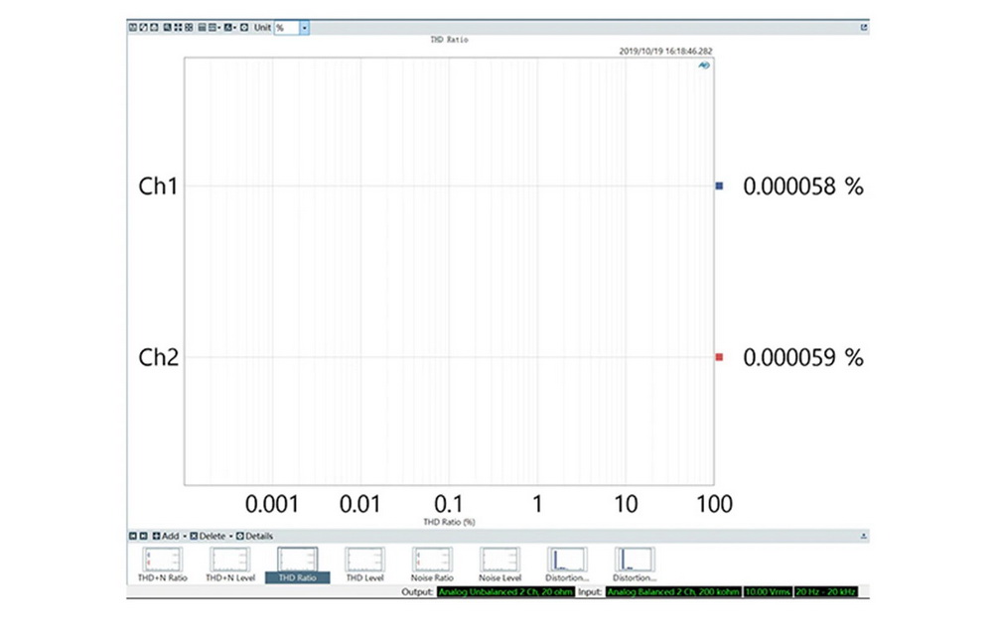Screen dimensions: 993x628
Task: Click the last icon before the Unit label
Action: point(244,28)
